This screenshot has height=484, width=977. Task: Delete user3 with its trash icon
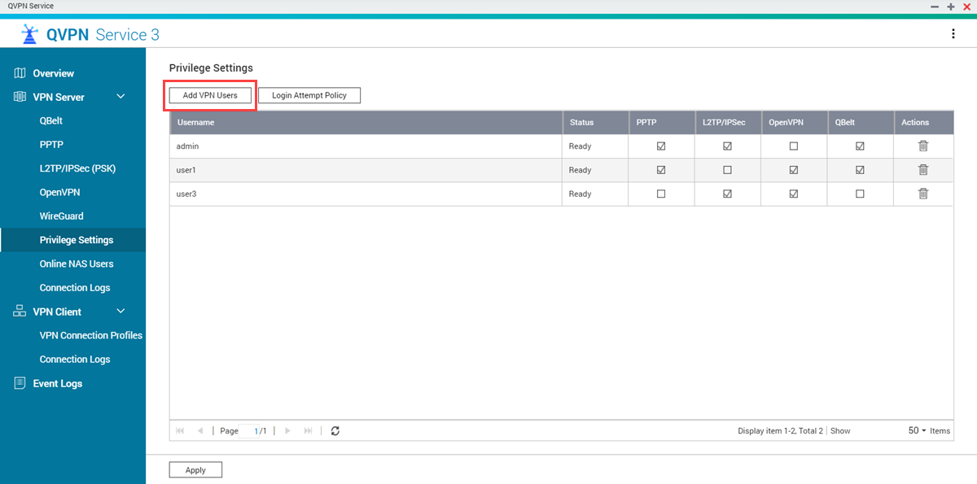pos(923,194)
